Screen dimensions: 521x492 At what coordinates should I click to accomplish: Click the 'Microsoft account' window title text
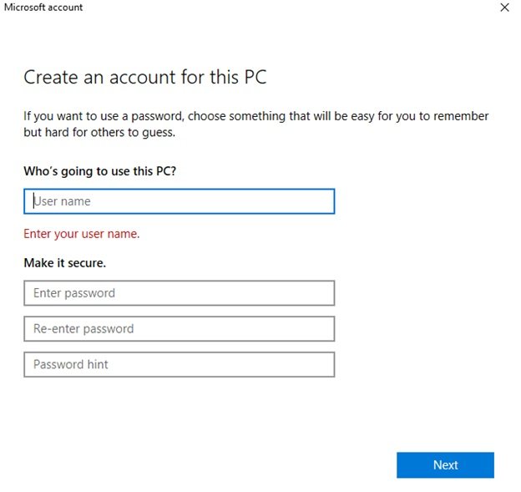tap(43, 8)
